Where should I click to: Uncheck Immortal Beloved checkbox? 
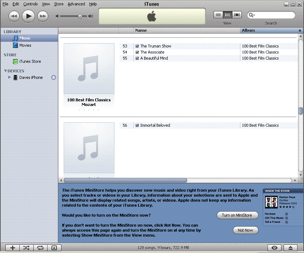point(137,125)
